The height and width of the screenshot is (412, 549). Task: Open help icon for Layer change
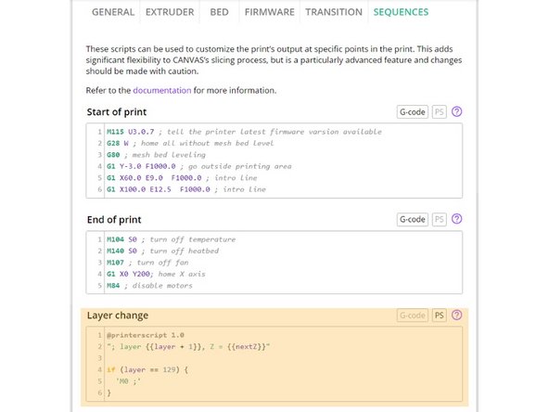[x=456, y=315]
